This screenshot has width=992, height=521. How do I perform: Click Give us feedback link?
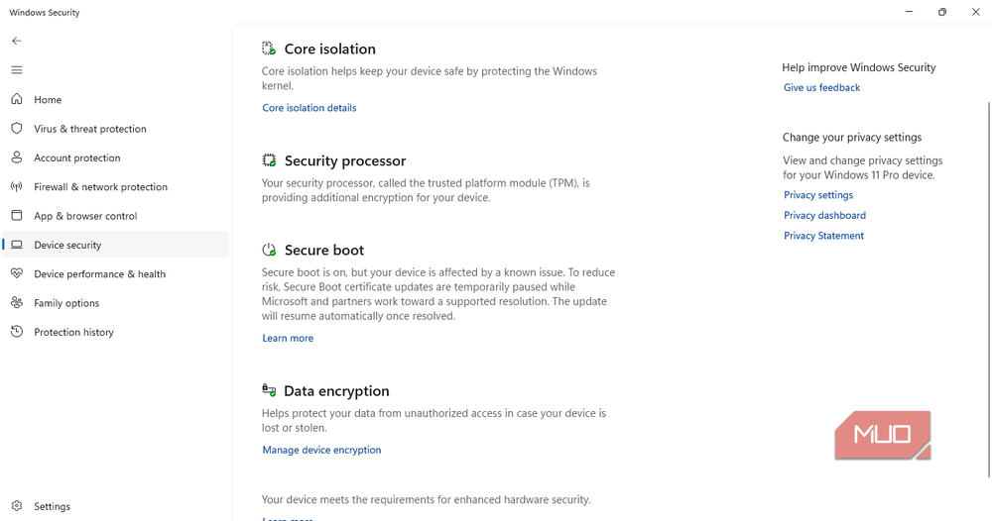pyautogui.click(x=821, y=88)
